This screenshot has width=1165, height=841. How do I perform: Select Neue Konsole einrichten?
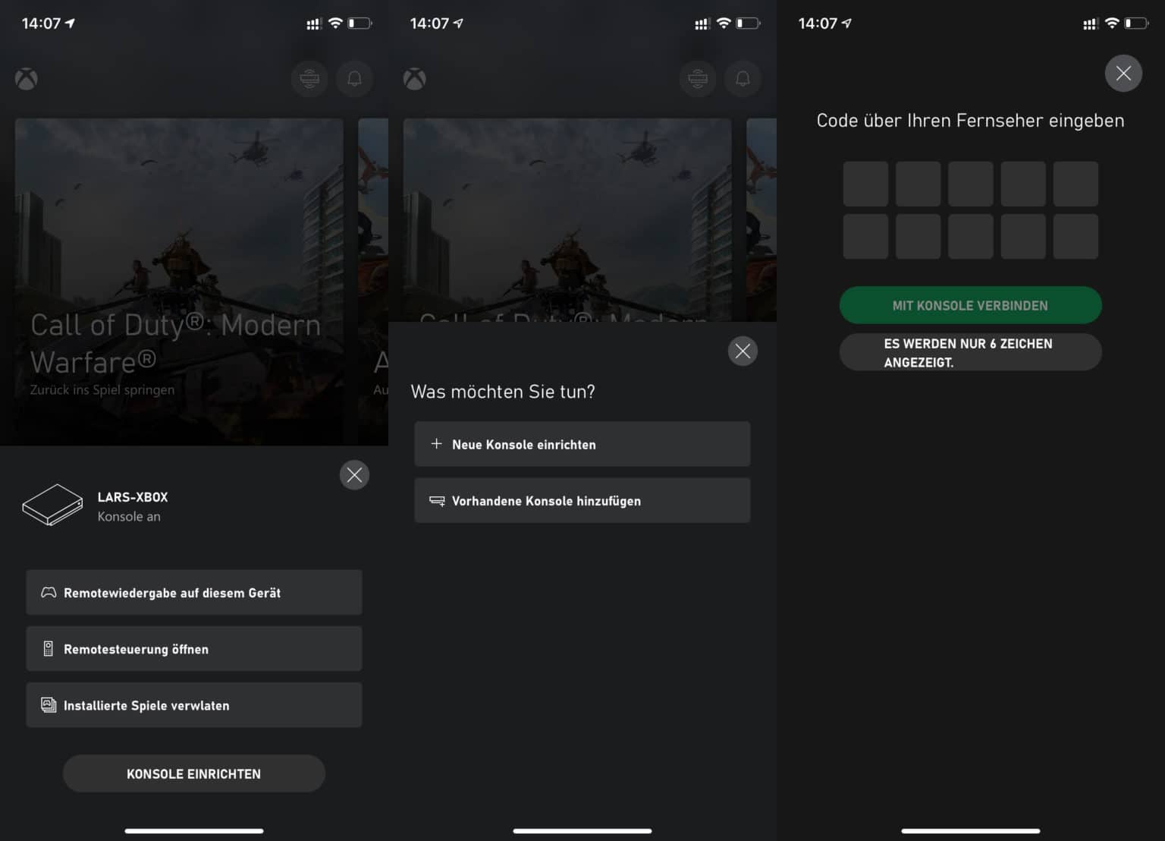pos(582,444)
